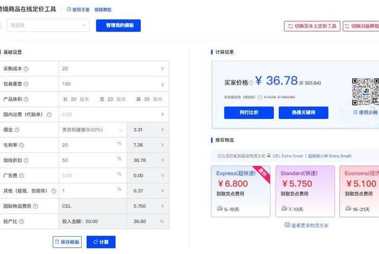
Task: Click help icon next to 折扣前价格
Action: pos(260,97)
